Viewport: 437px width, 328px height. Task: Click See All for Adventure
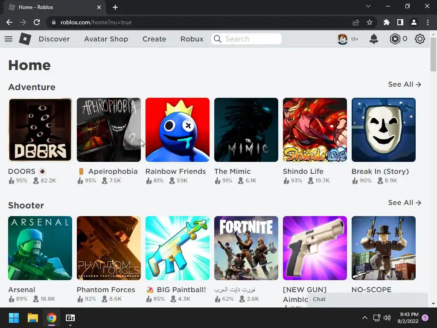[405, 84]
